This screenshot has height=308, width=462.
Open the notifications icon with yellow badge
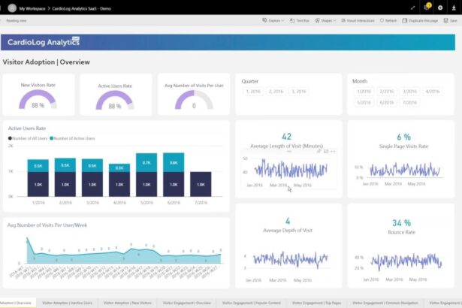[x=427, y=7]
